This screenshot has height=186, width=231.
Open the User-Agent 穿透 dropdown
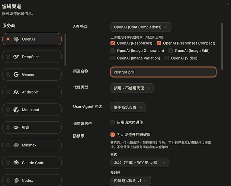[x=128, y=107]
